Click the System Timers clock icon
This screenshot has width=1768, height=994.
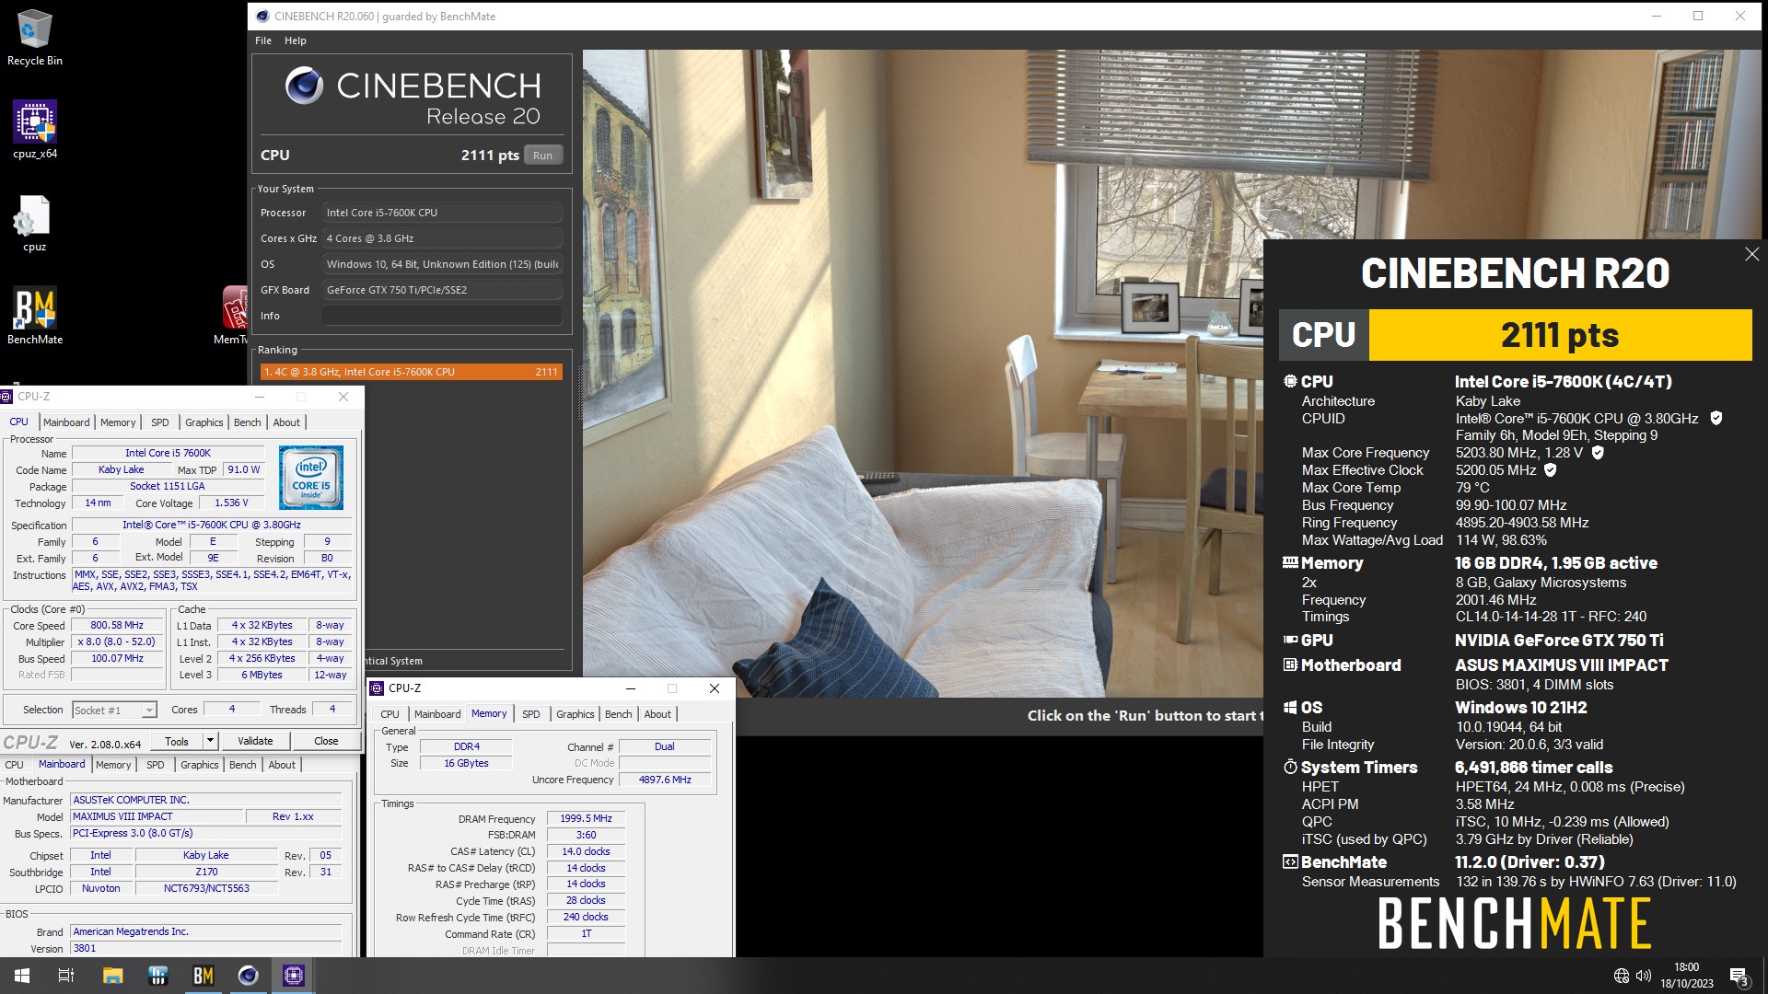click(x=1290, y=767)
